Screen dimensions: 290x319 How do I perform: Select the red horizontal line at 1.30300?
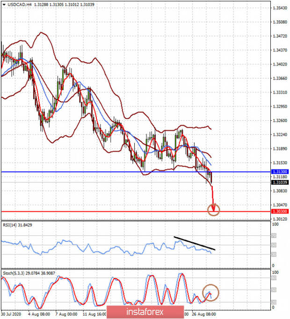tap(136, 211)
